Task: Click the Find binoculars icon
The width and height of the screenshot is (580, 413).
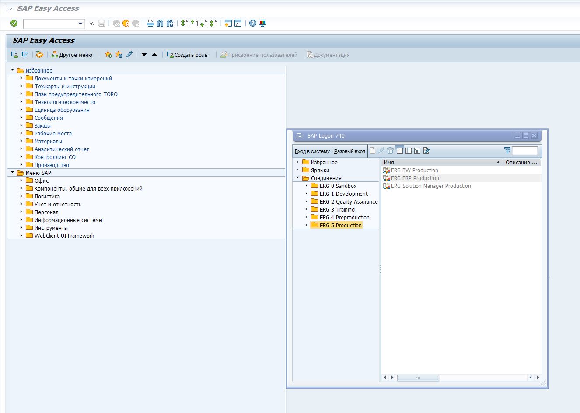Action: pyautogui.click(x=160, y=23)
